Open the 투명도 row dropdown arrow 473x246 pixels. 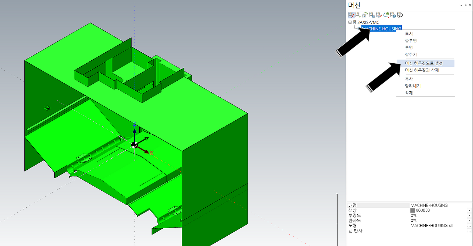pyautogui.click(x=469, y=215)
